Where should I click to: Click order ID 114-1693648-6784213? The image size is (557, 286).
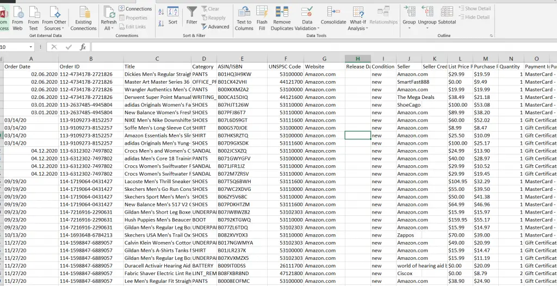tap(91, 235)
